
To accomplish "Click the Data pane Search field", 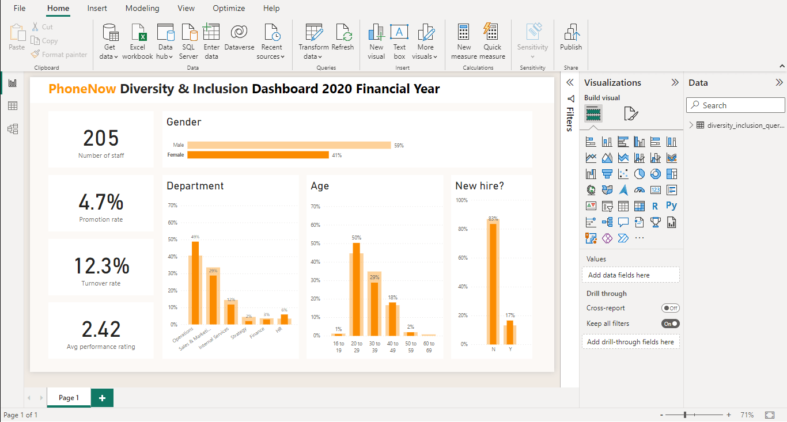I will click(736, 105).
